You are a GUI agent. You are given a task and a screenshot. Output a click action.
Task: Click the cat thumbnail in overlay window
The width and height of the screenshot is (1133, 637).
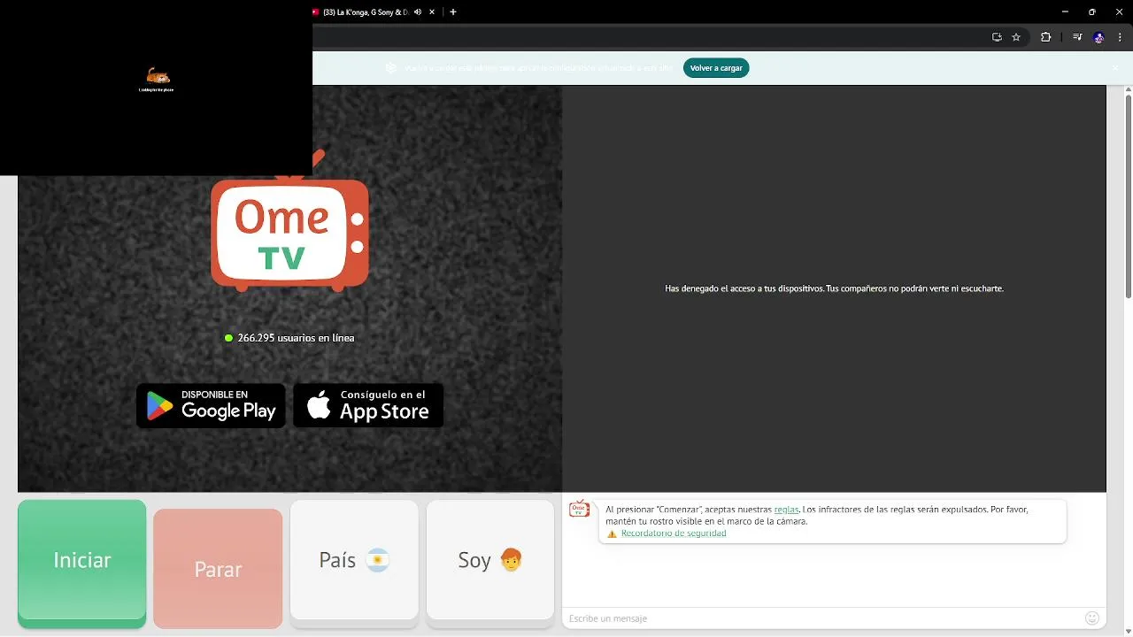157,76
